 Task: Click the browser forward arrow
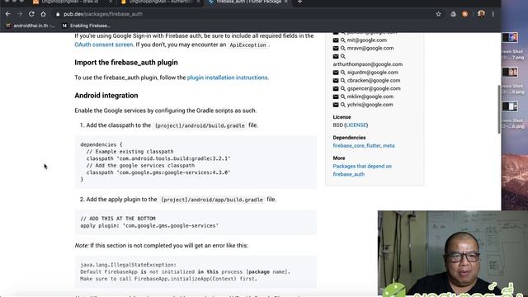point(20,14)
